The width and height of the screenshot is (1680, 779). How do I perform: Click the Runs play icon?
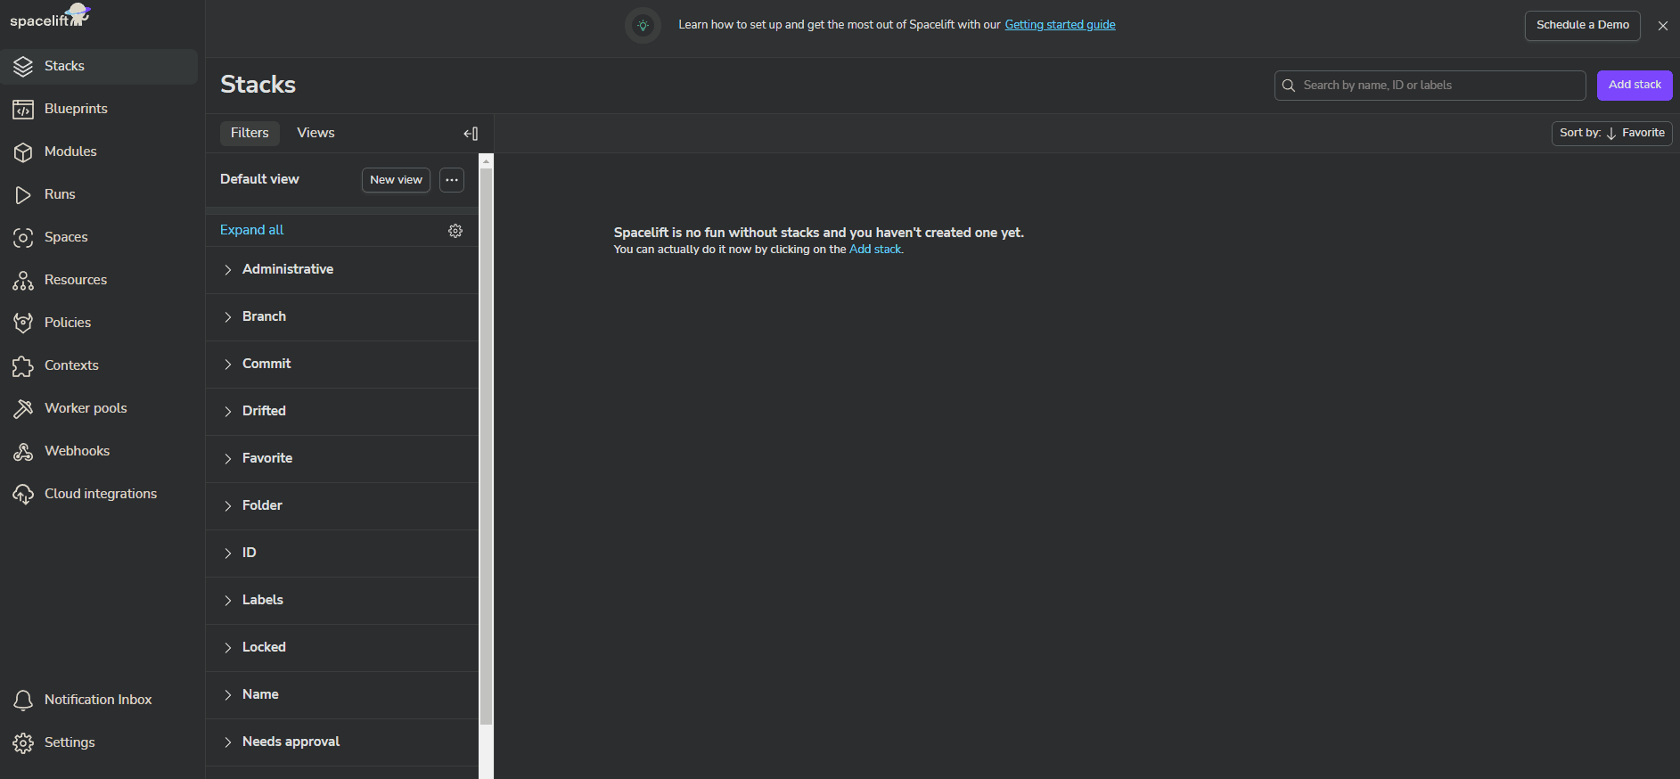click(23, 194)
